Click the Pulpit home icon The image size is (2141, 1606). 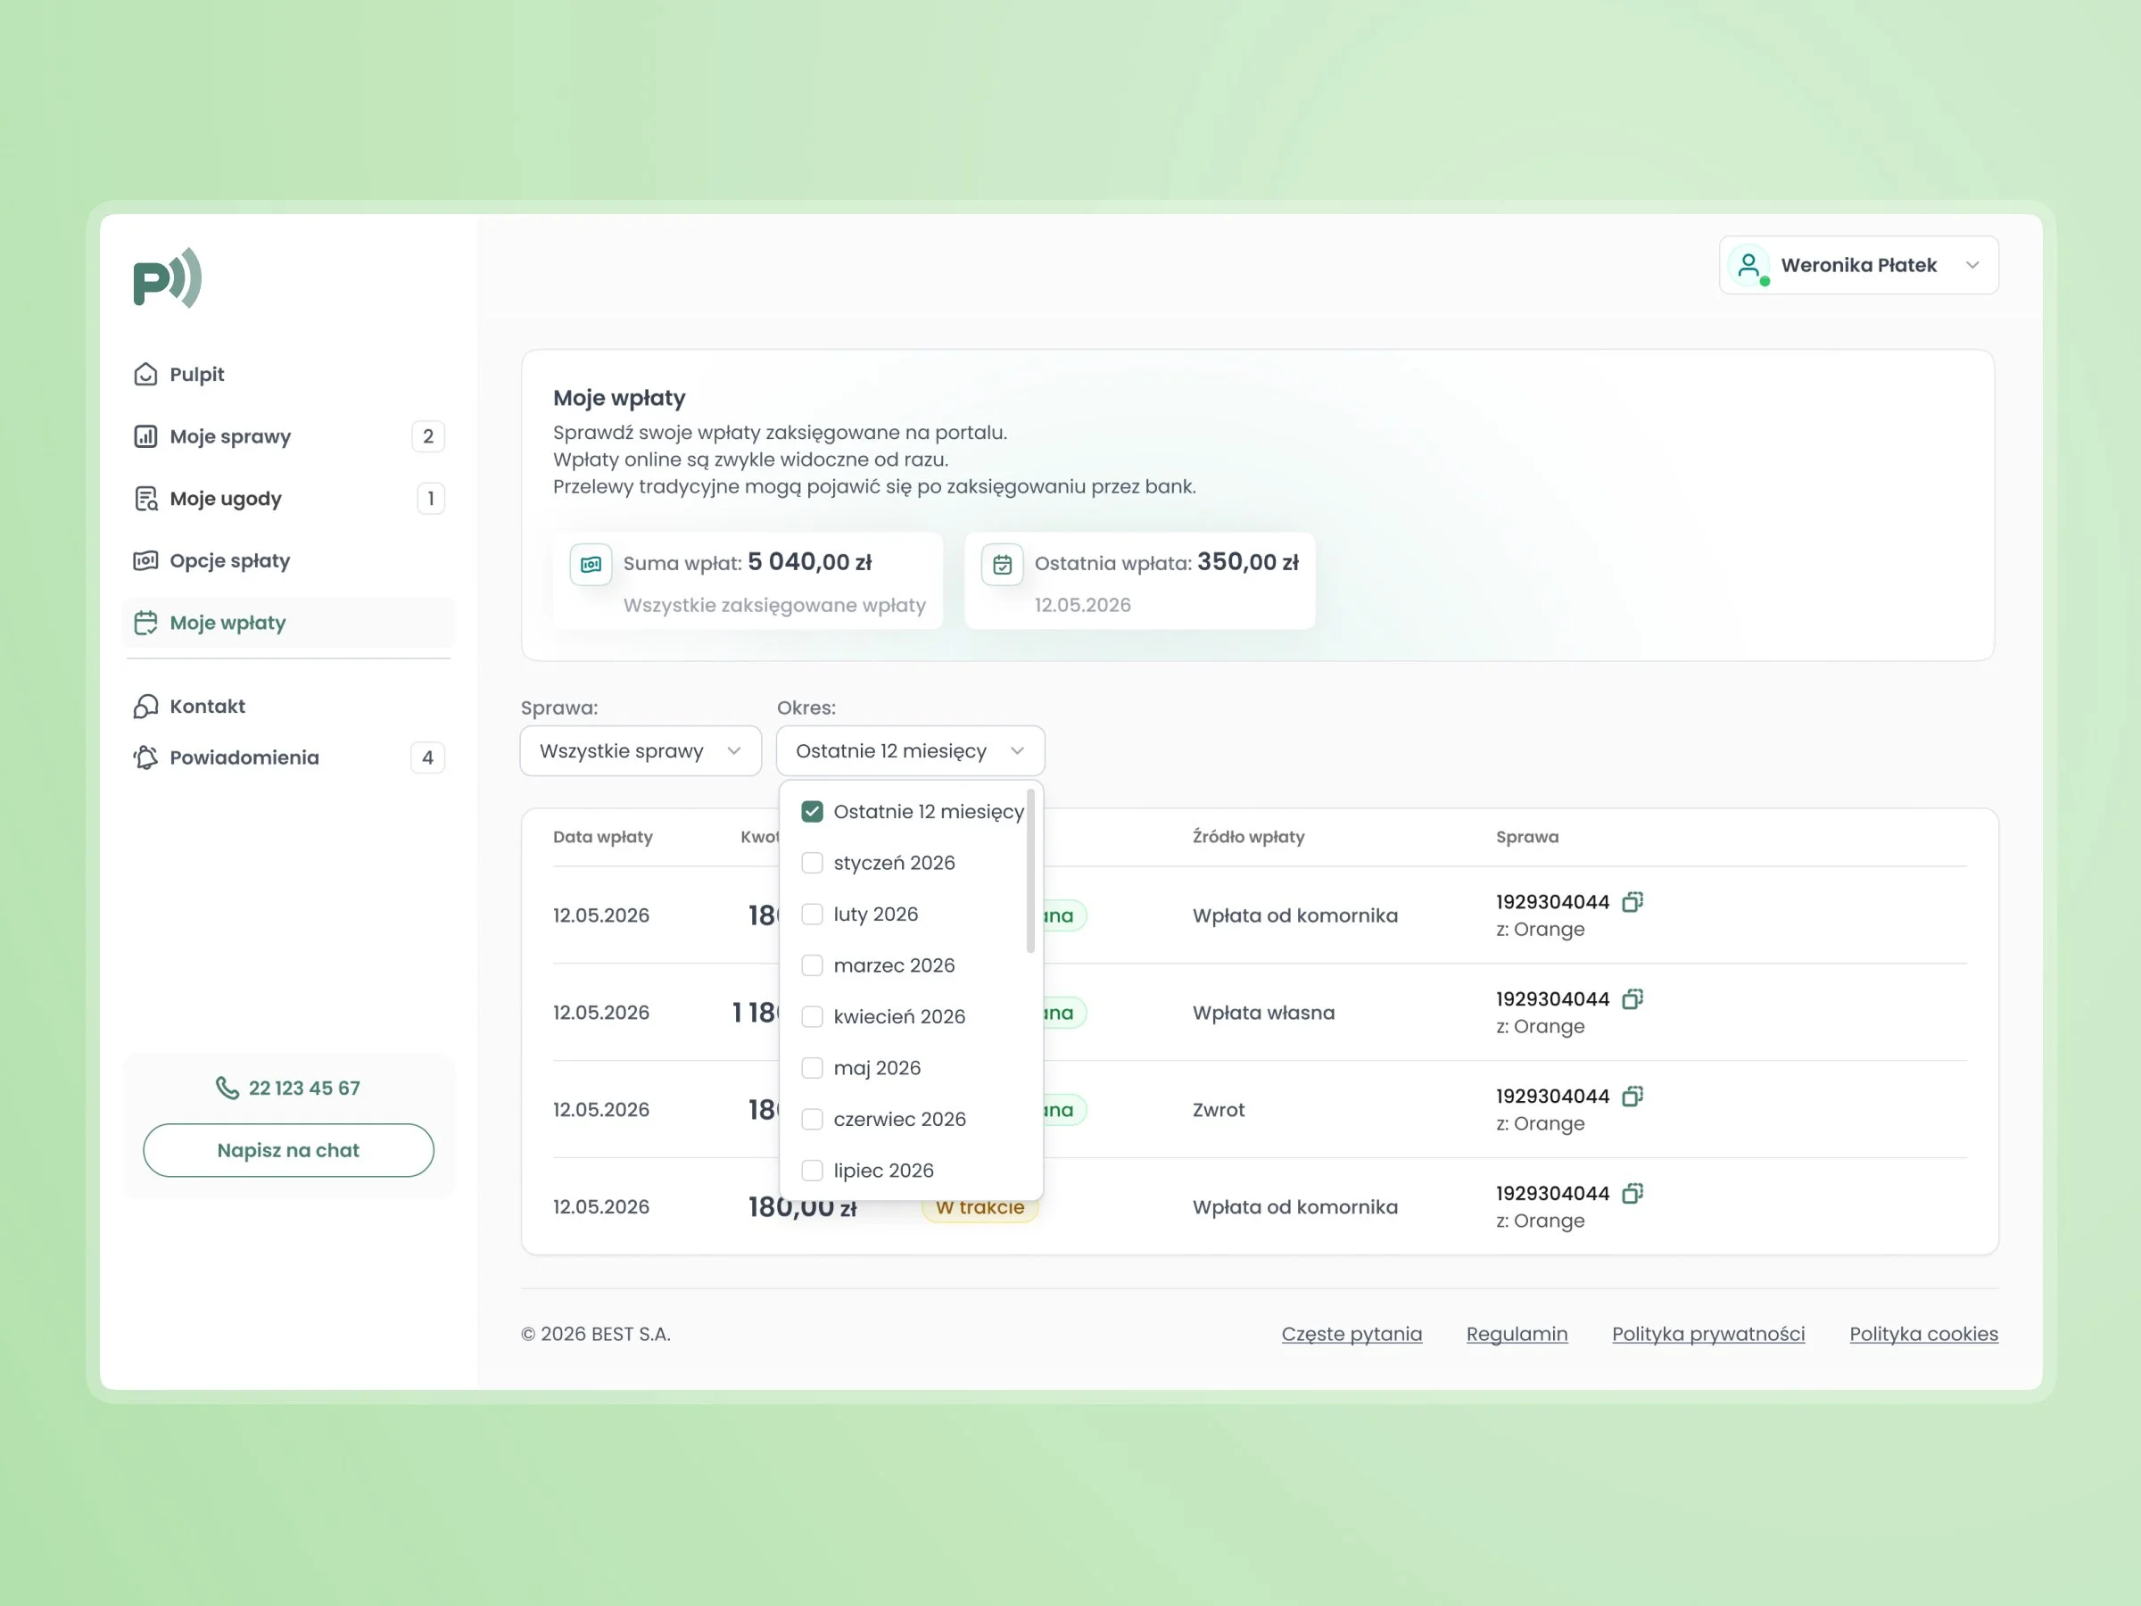pos(145,375)
